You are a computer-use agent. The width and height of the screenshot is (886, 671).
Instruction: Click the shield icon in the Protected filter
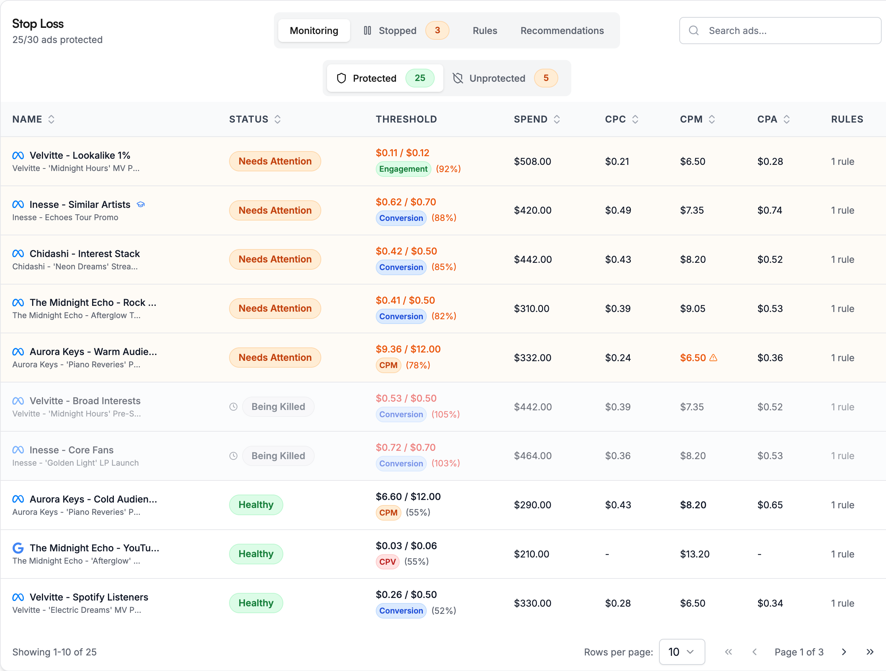[341, 78]
